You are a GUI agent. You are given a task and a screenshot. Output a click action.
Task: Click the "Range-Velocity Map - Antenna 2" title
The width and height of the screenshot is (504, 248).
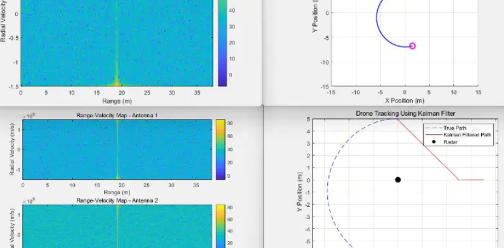pyautogui.click(x=117, y=201)
